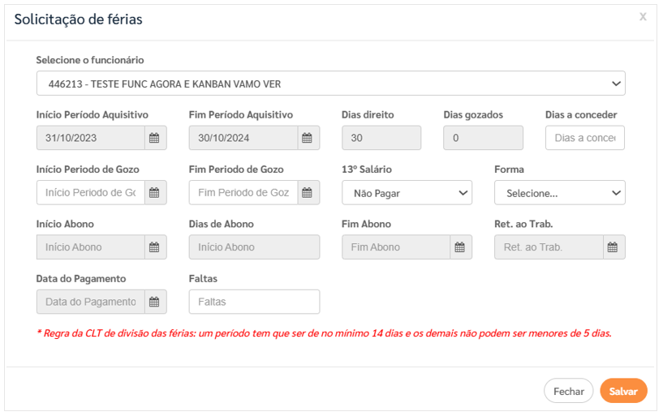Click calendar icon for Ret. ao Trab.
Screen dimensions: 663x416
tap(613, 247)
